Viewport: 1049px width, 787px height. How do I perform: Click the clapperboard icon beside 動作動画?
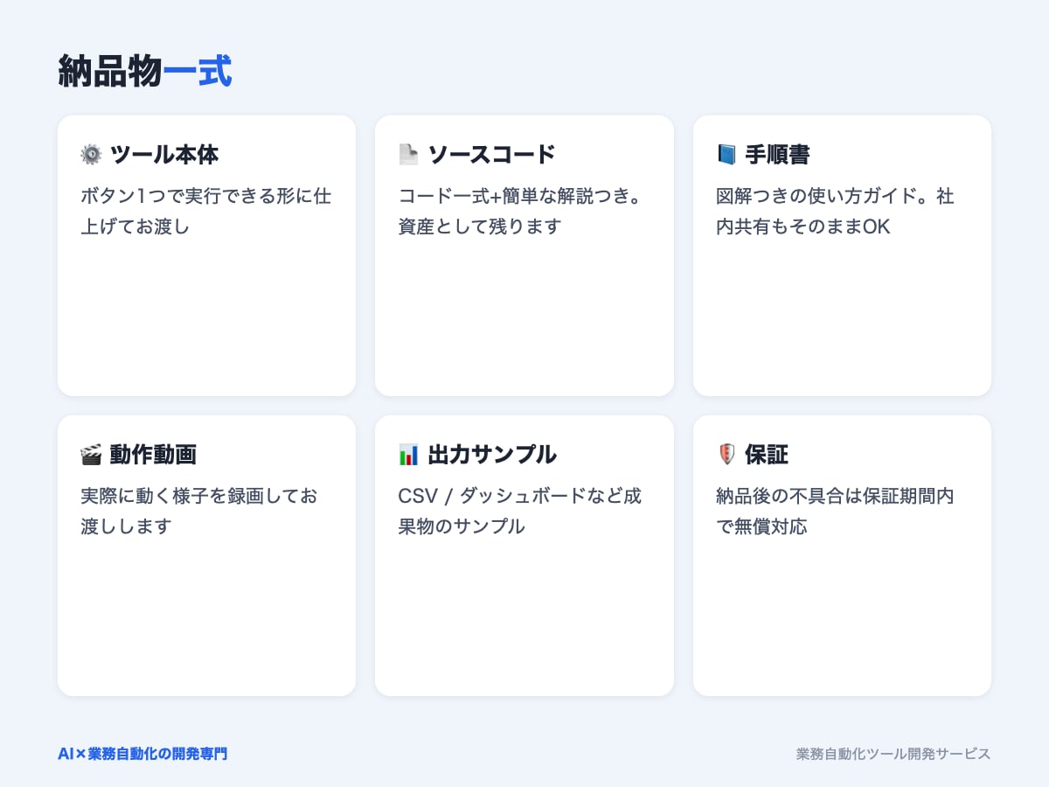tap(91, 455)
